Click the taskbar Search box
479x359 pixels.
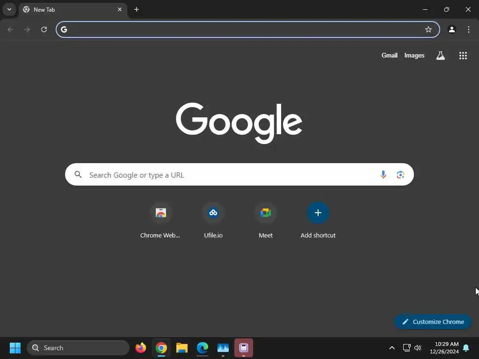pyautogui.click(x=78, y=348)
